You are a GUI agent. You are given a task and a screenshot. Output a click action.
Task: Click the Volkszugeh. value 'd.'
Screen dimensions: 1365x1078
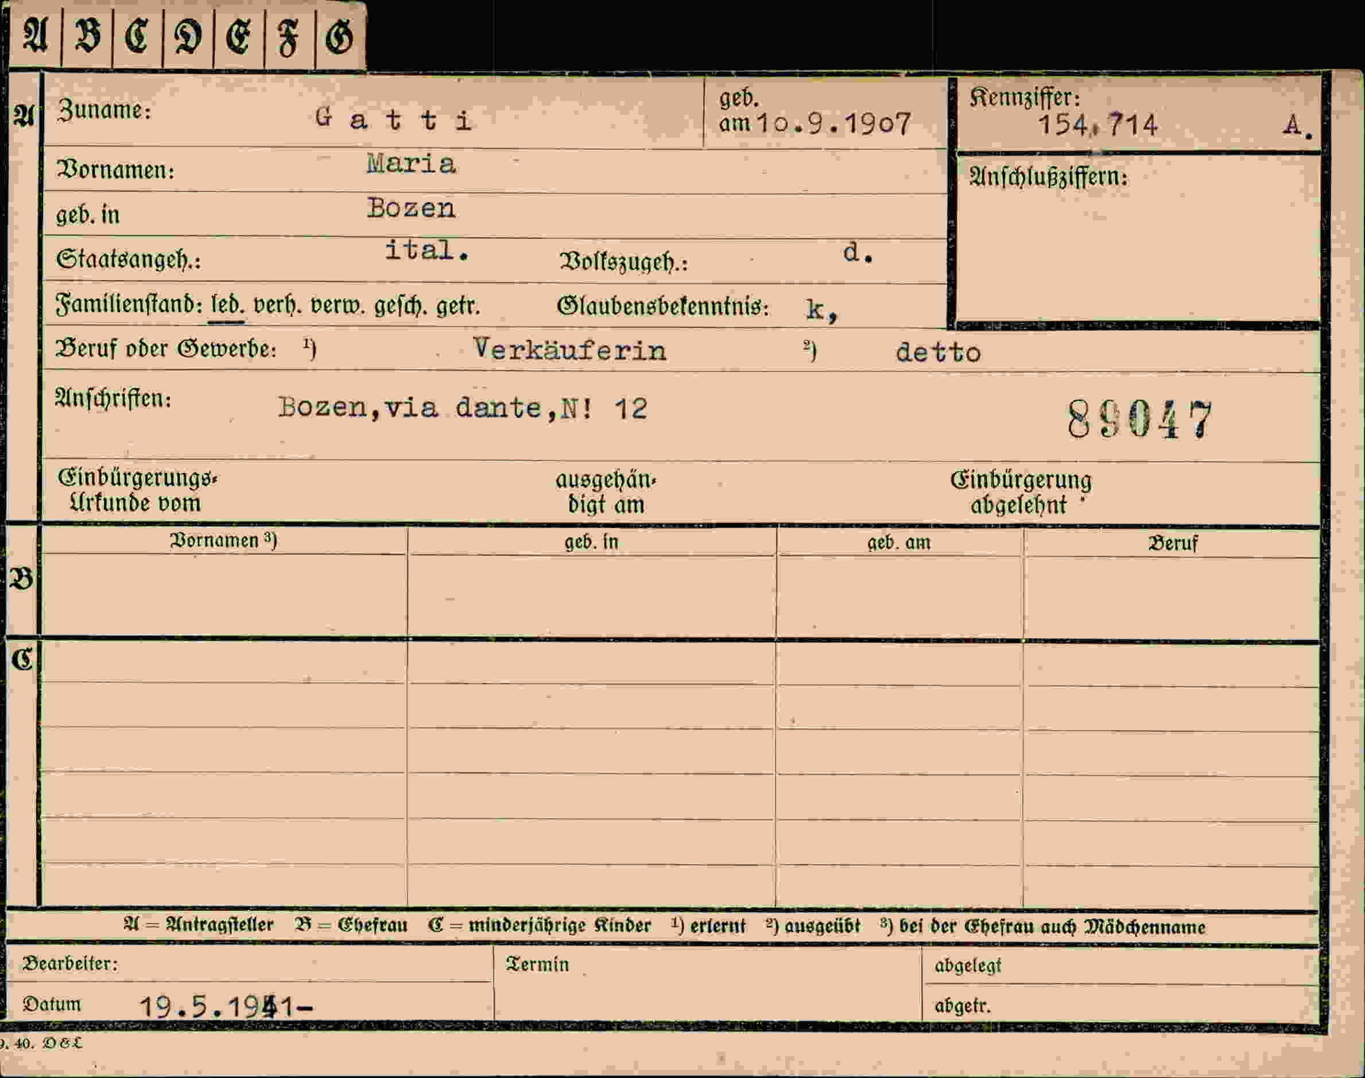tap(858, 253)
